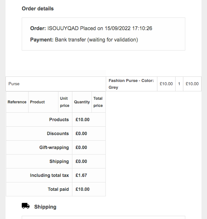Select the £1.67 total tax amount
The height and width of the screenshot is (219, 207).
point(81,176)
